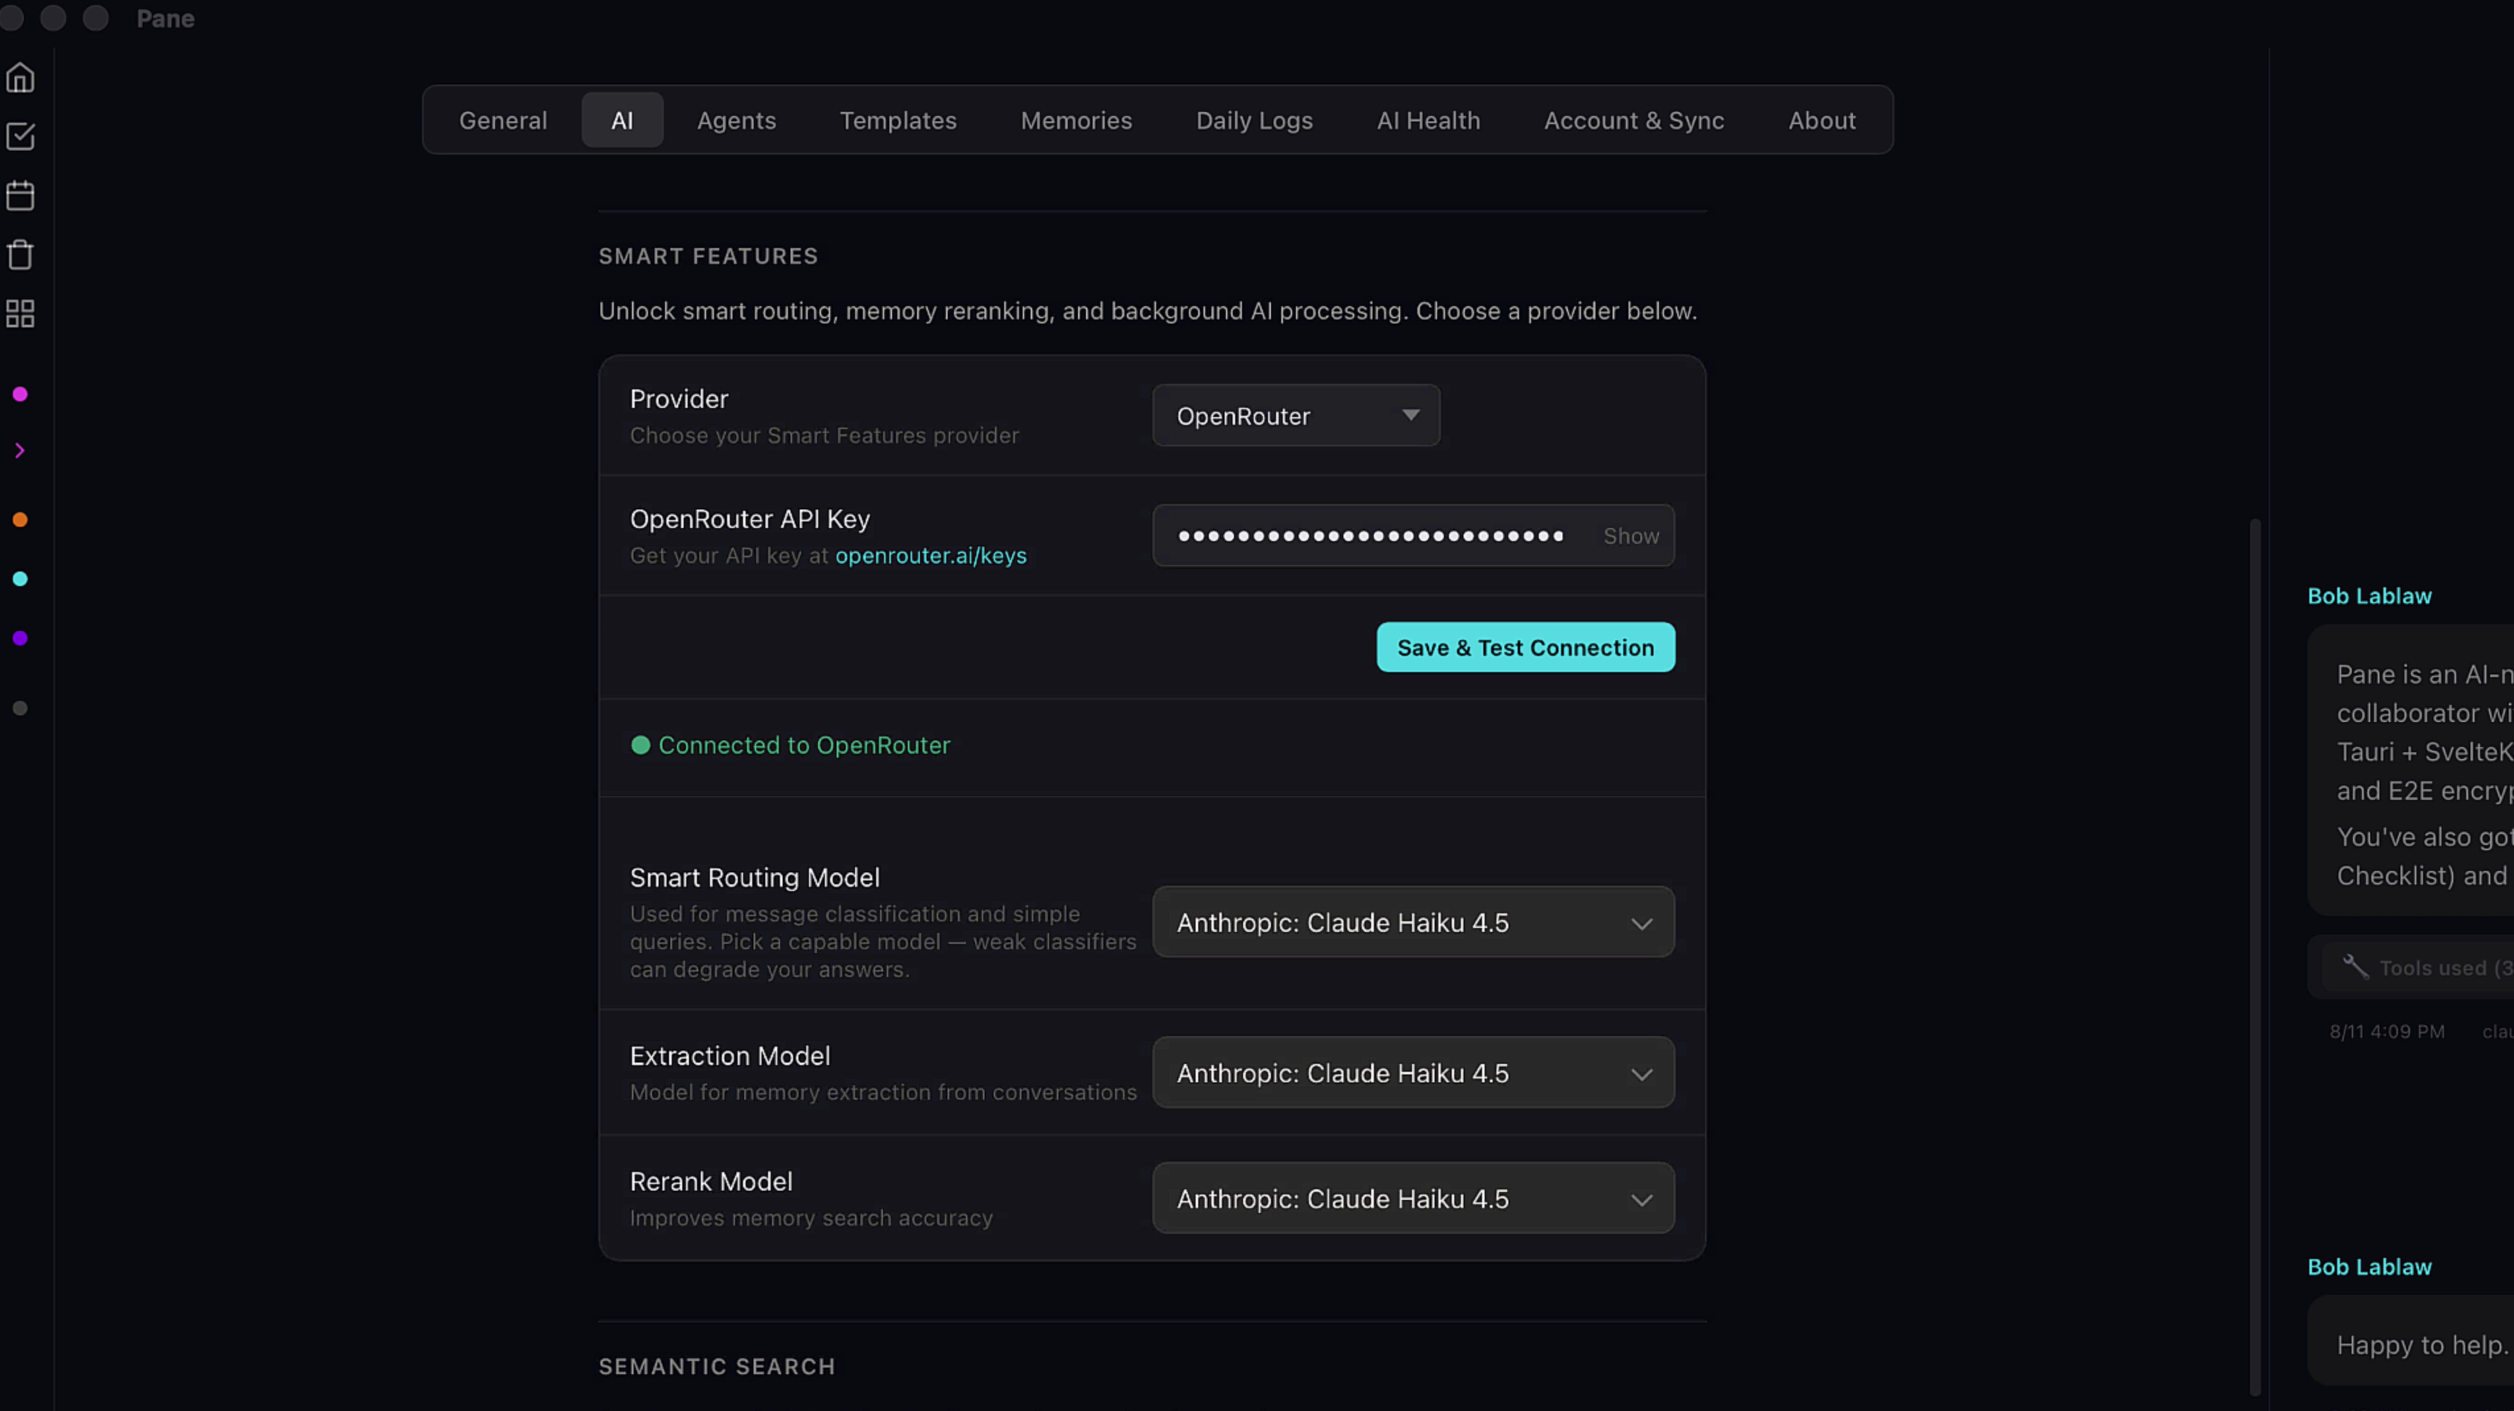Click the 8/11 4:09 PM timestamp

click(x=2386, y=1032)
